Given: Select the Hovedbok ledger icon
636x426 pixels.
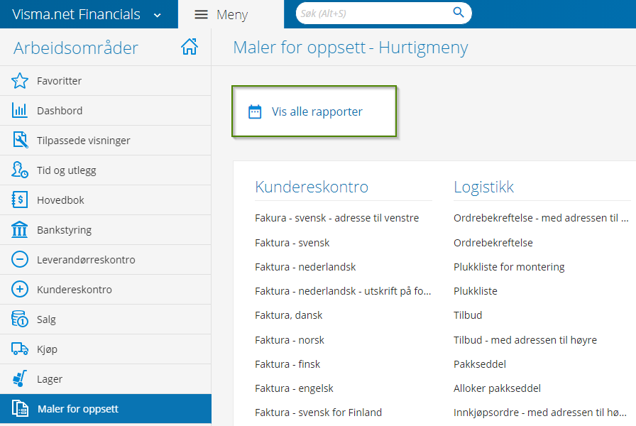Looking at the screenshot, I should click(x=19, y=200).
